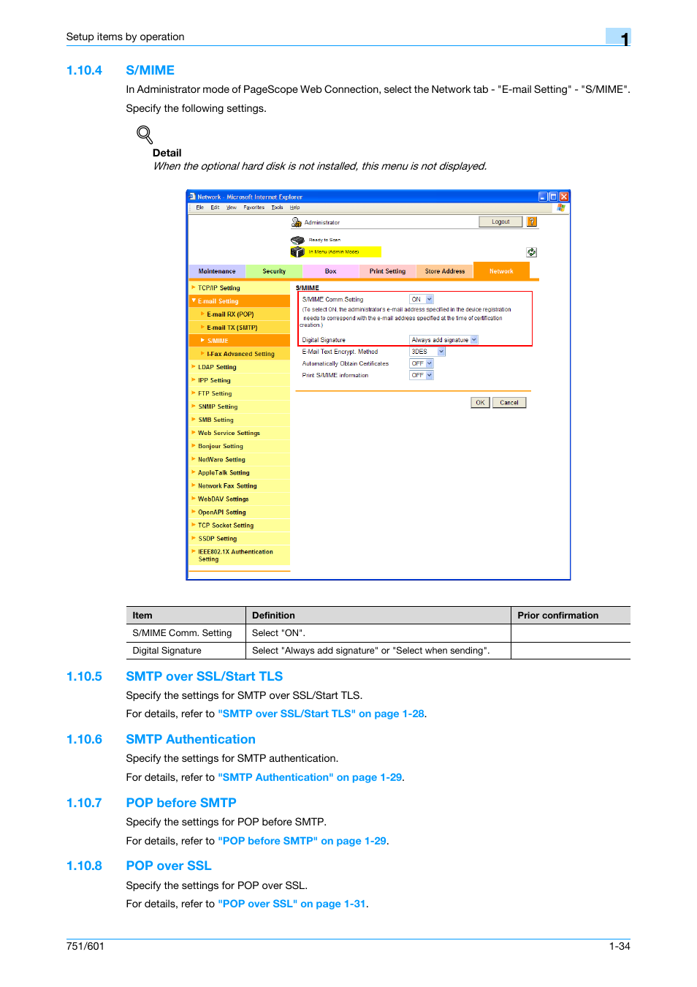Viewport: 697px width, 987px height.
Task: Open the Help menu
Action: click(x=294, y=208)
